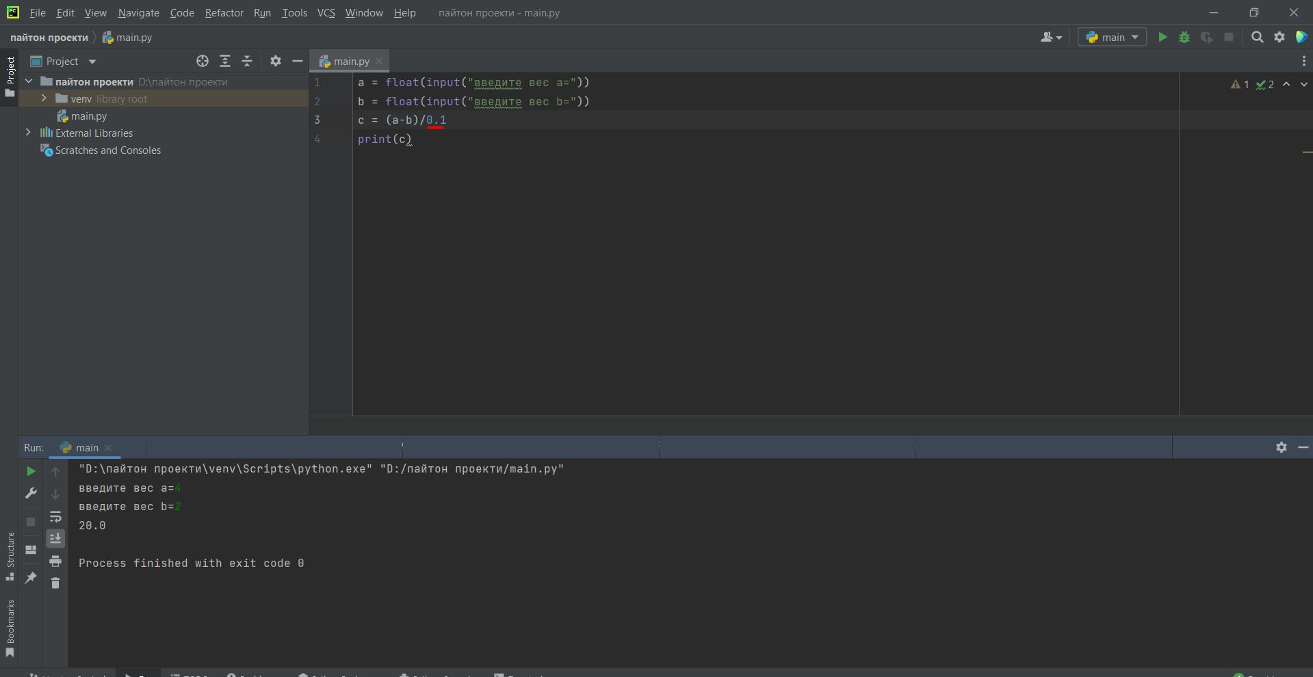Collapse all in Project panel
Image resolution: width=1313 pixels, height=677 pixels.
(x=247, y=62)
